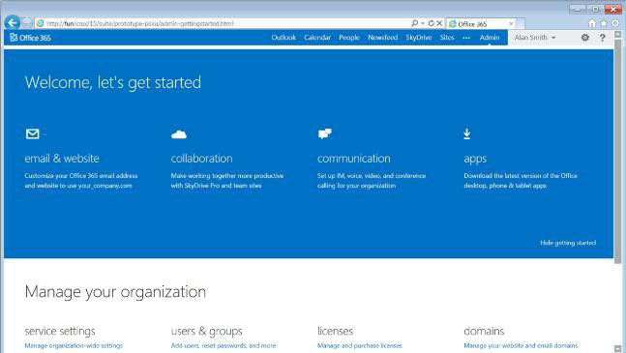This screenshot has width=626, height=353.
Task: Refresh the page with reload icon
Action: (432, 23)
